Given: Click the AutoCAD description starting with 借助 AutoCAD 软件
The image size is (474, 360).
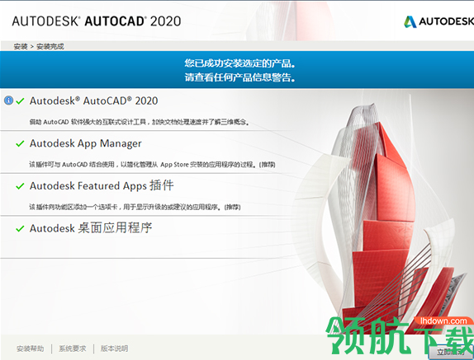Looking at the screenshot, I should pos(139,122).
